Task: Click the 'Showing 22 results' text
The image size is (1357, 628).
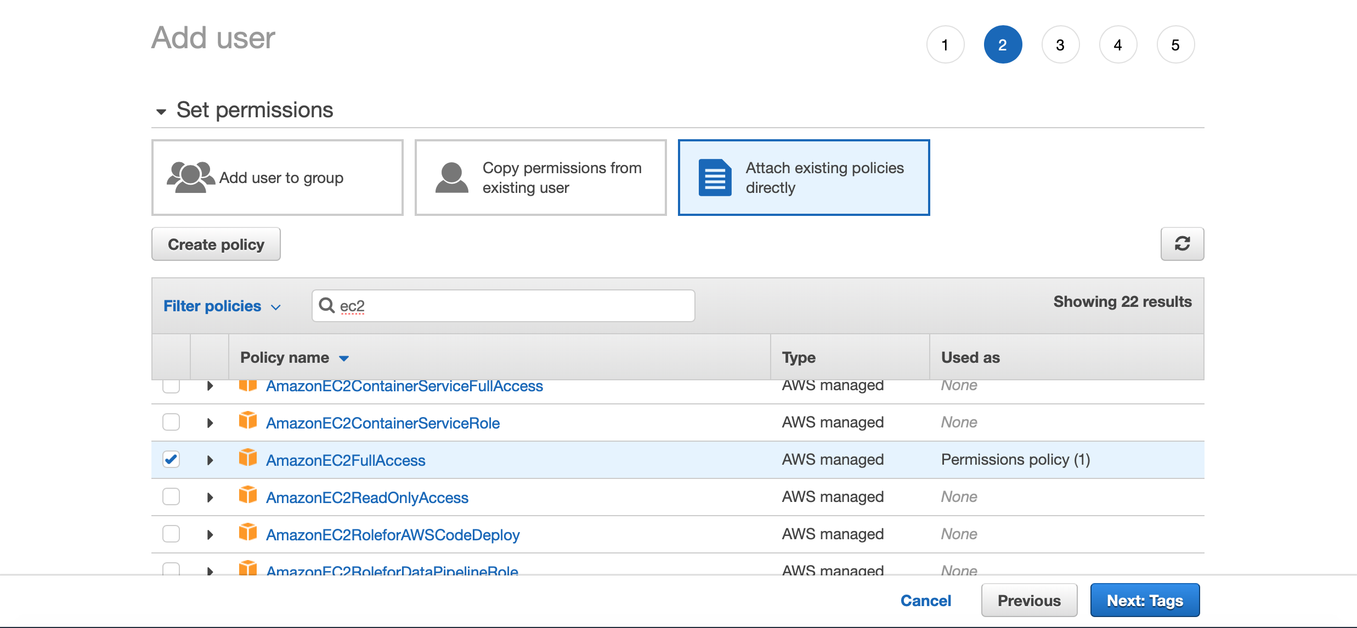Action: click(1122, 301)
